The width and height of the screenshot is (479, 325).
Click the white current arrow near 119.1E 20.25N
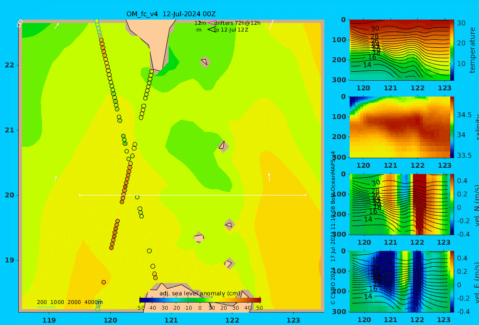point(56,179)
